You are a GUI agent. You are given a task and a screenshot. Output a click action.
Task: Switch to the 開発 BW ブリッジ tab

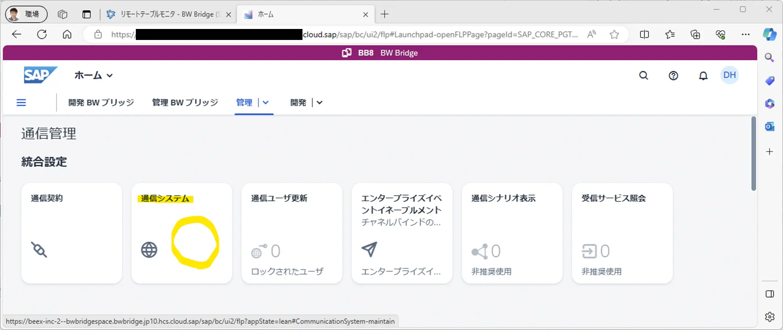101,103
